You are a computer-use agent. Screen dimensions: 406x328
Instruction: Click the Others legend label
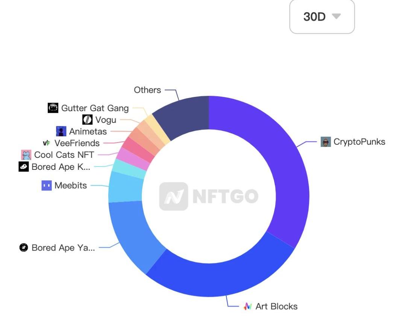147,90
